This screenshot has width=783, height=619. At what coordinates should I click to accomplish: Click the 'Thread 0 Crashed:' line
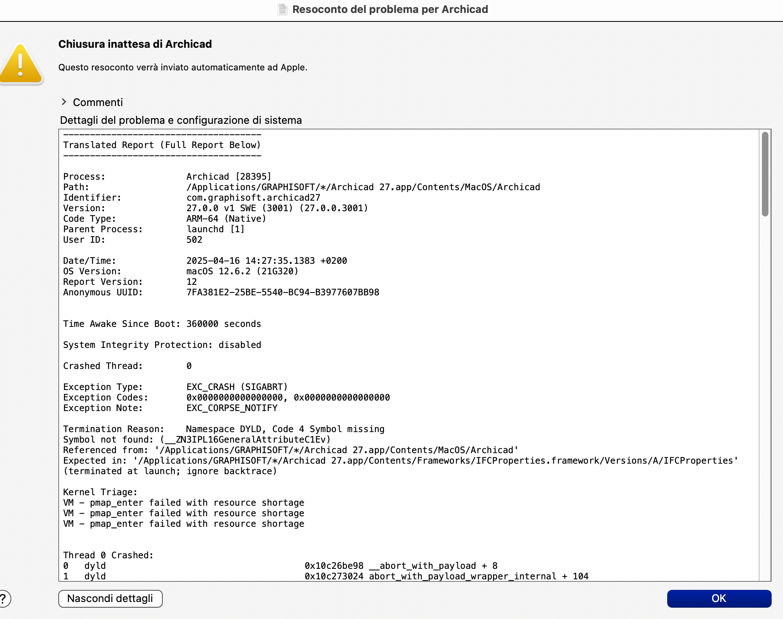coord(108,555)
